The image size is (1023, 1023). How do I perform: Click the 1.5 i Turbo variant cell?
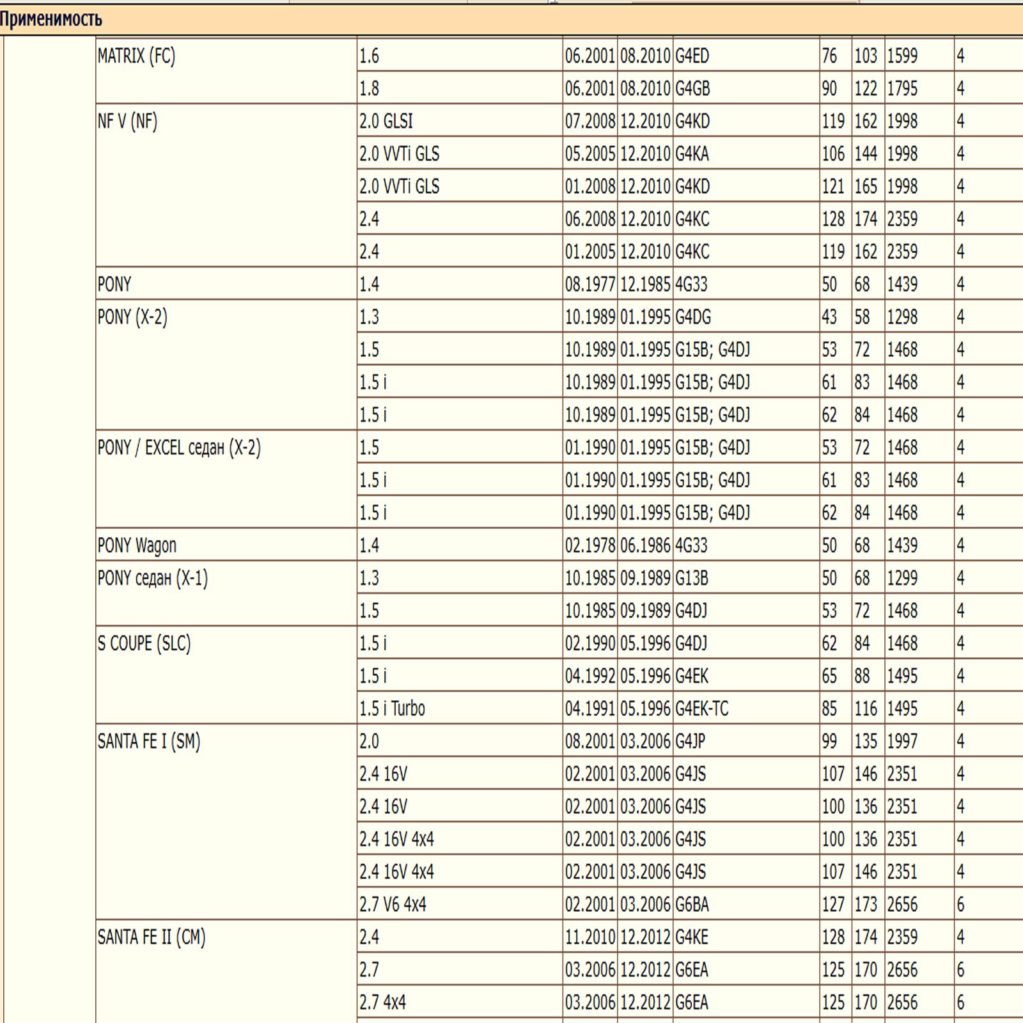[392, 708]
